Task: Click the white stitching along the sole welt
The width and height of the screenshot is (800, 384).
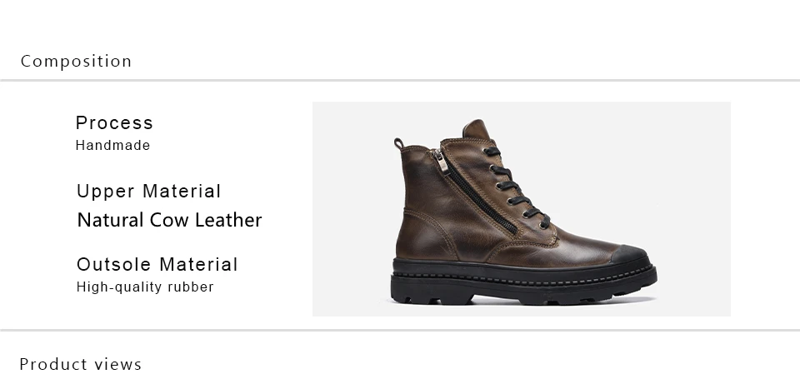Action: point(523,278)
